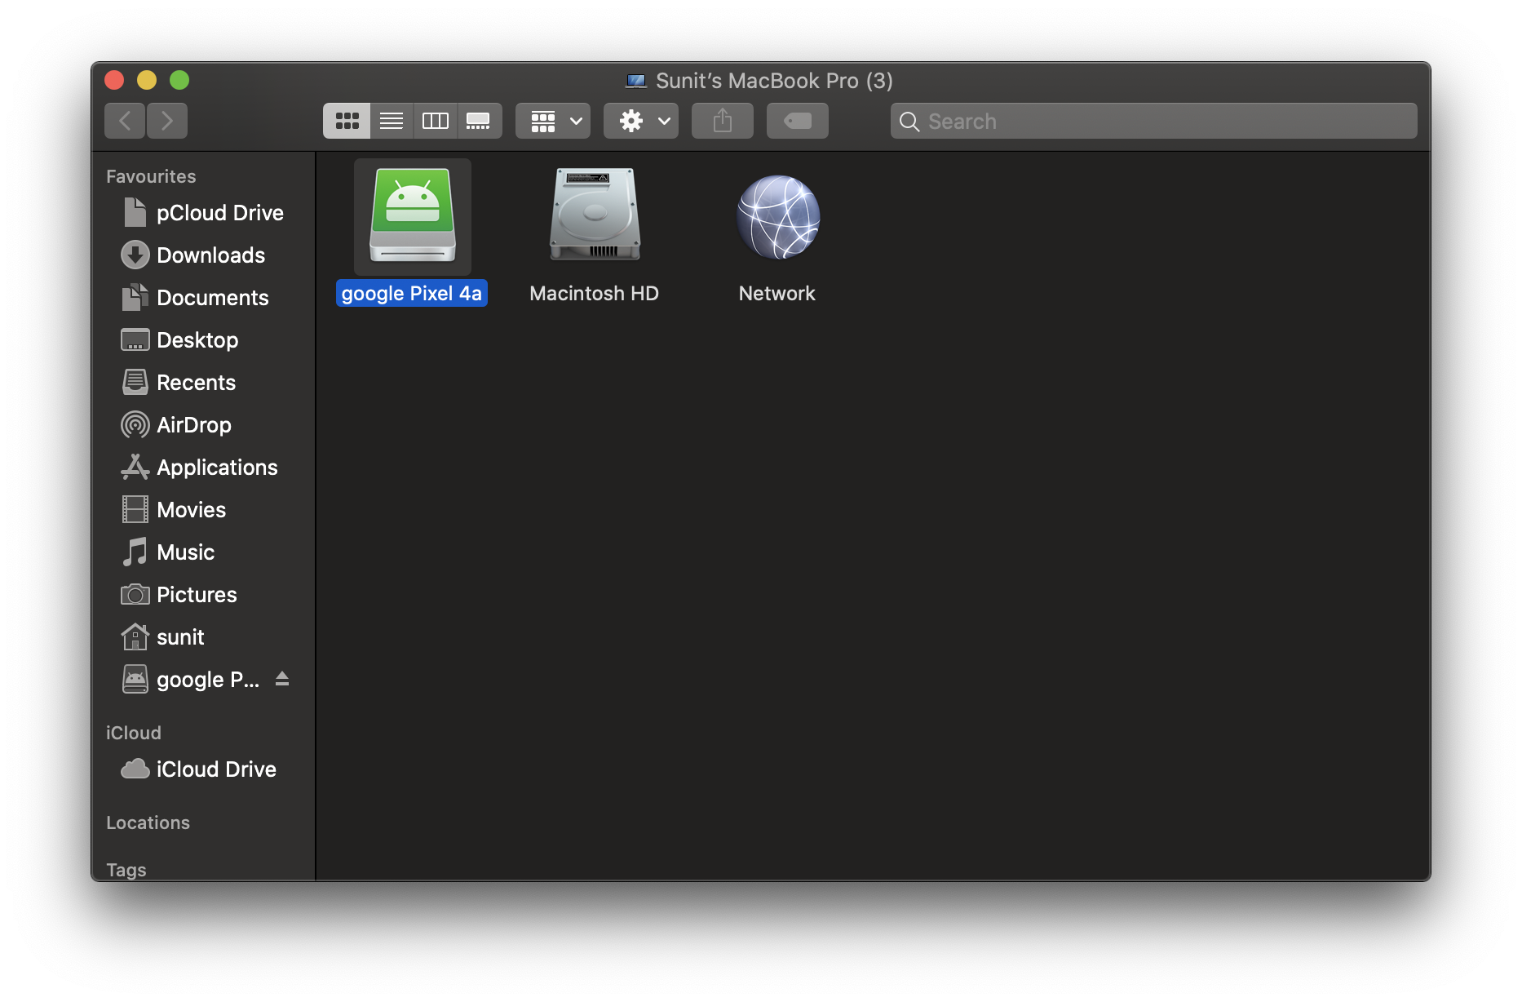The height and width of the screenshot is (1002, 1522).
Task: Open the Share menu
Action: coord(721,120)
